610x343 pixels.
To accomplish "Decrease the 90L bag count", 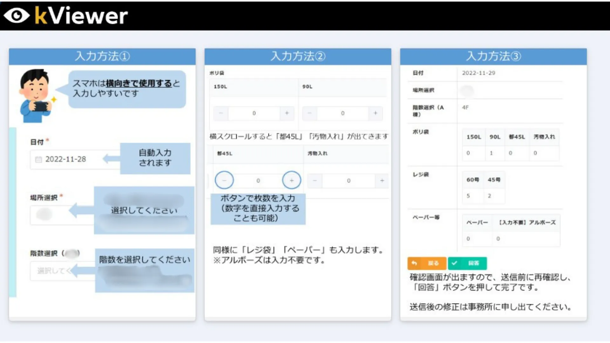I will pos(309,113).
